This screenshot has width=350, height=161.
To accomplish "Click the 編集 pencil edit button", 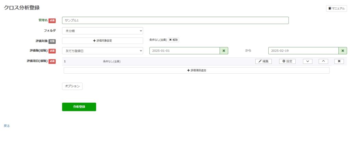I will 263,61.
